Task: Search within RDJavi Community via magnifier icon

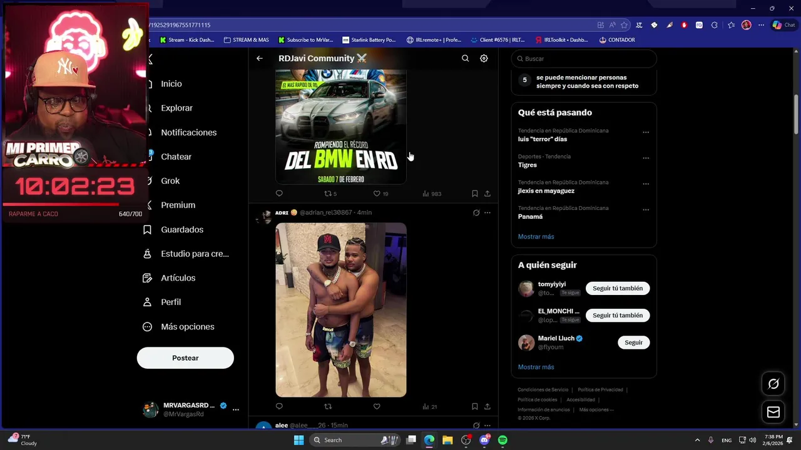Action: 465,58
